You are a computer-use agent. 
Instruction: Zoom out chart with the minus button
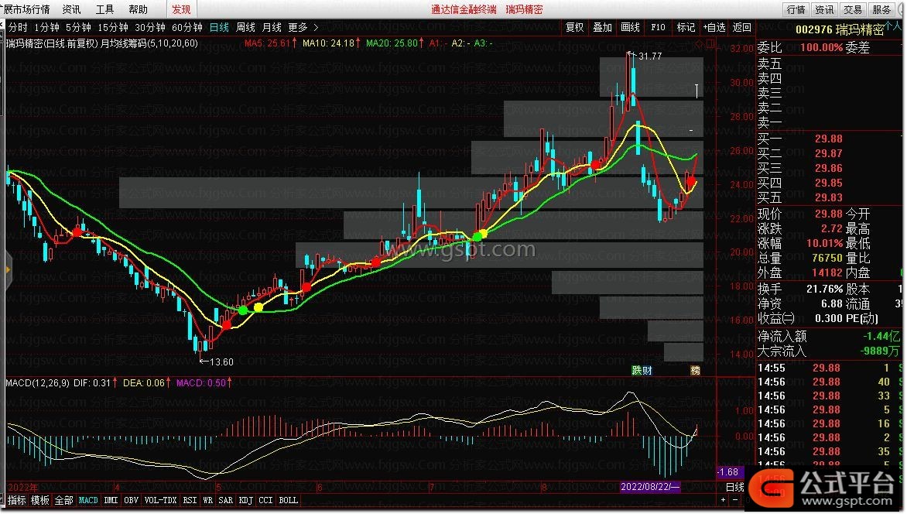(735, 500)
